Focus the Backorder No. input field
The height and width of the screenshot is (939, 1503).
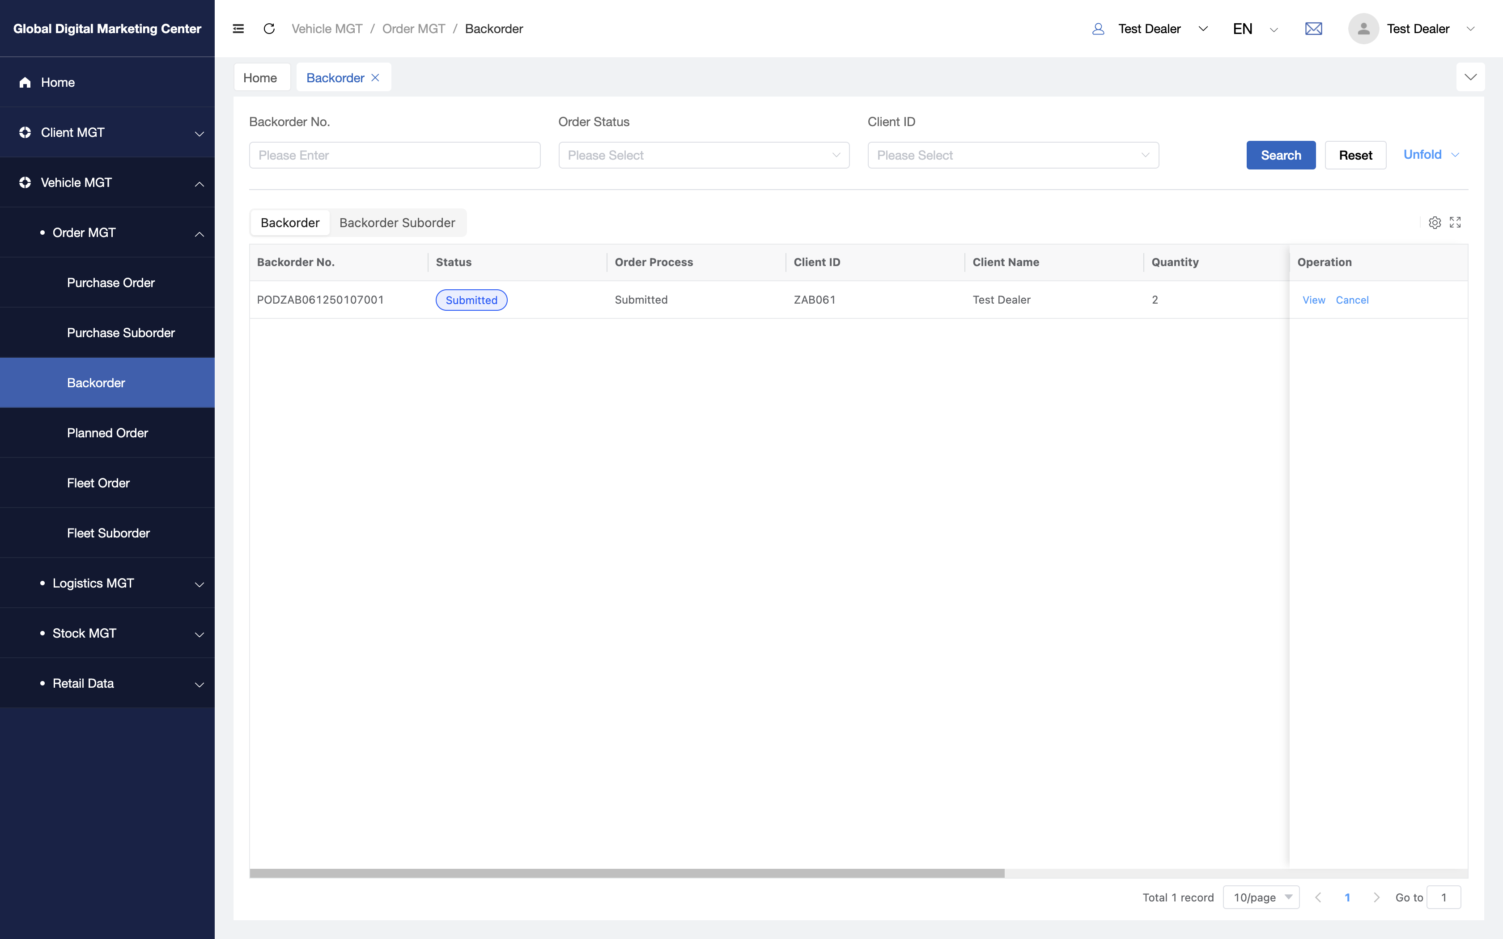point(395,155)
